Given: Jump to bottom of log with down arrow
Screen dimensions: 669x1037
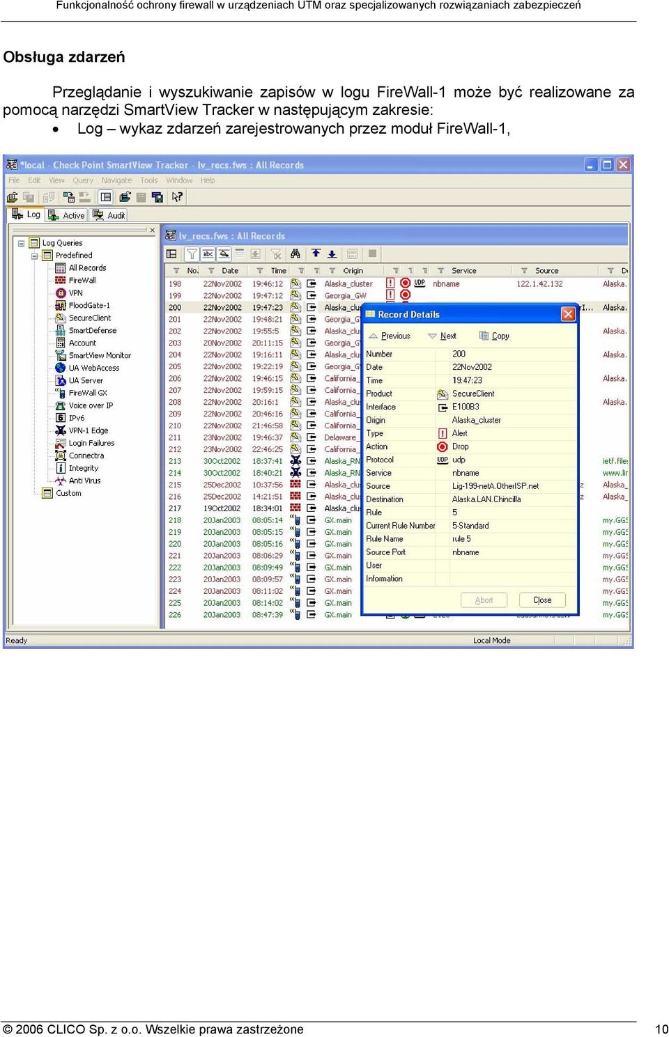Looking at the screenshot, I should [x=332, y=254].
